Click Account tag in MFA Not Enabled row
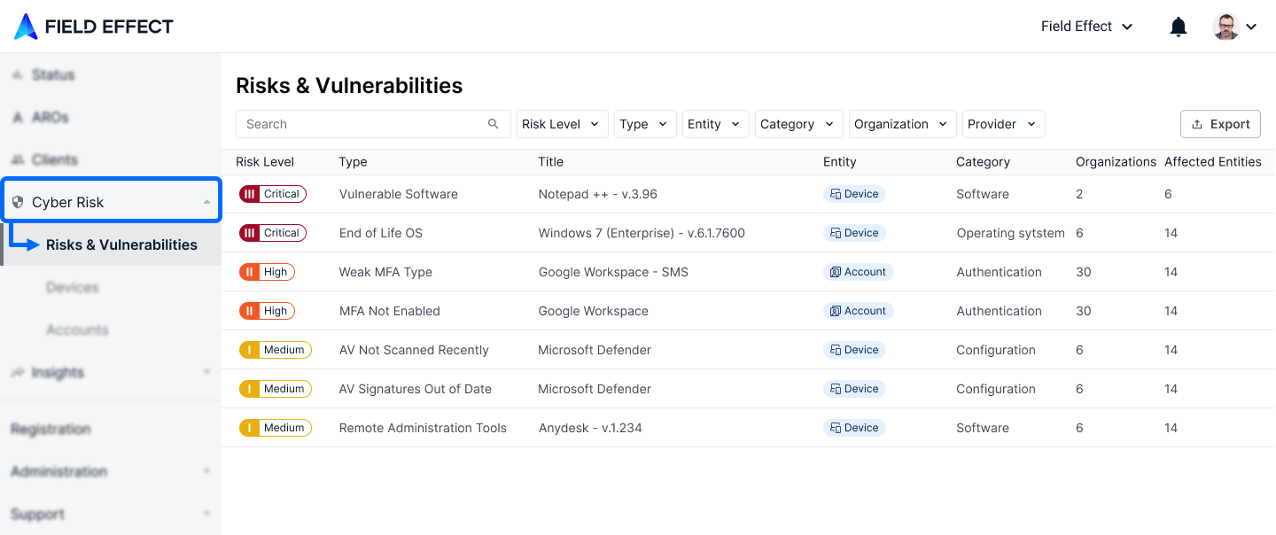 point(859,311)
